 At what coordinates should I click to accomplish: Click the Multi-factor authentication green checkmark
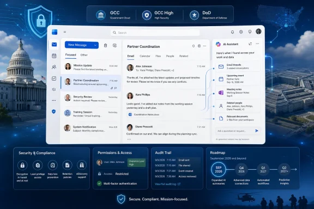pyautogui.click(x=99, y=183)
